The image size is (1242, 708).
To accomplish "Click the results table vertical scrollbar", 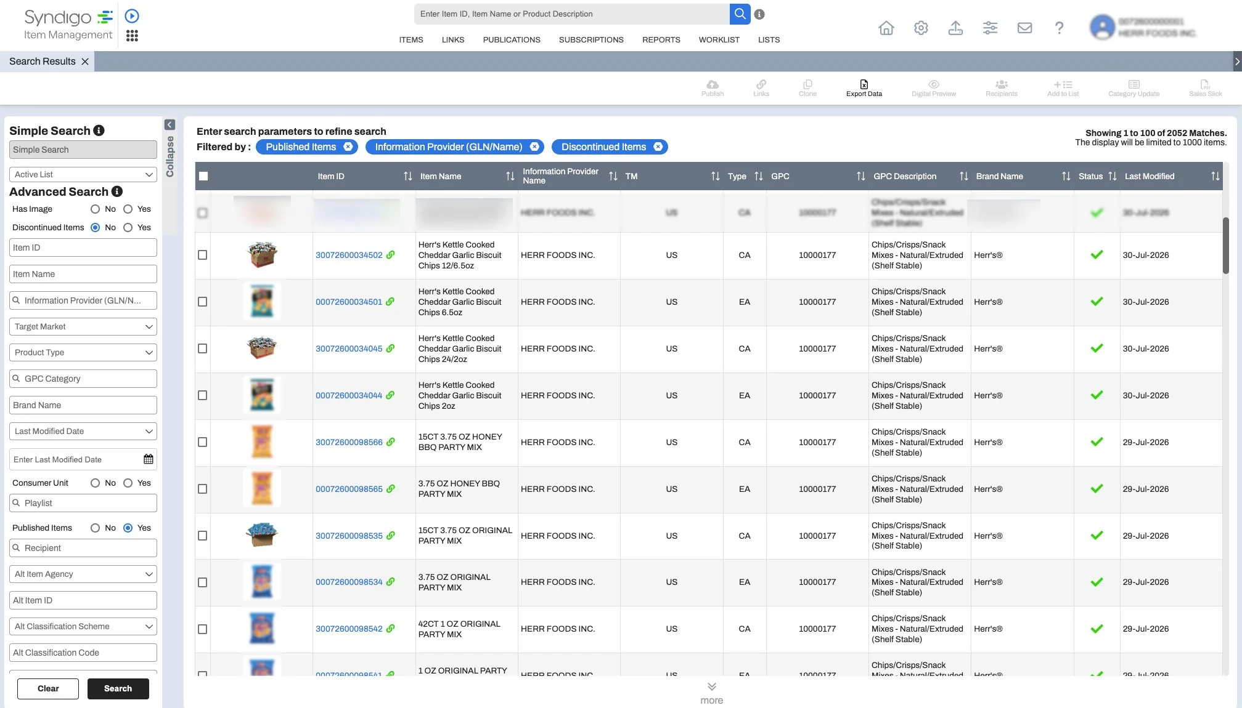I will coord(1226,246).
